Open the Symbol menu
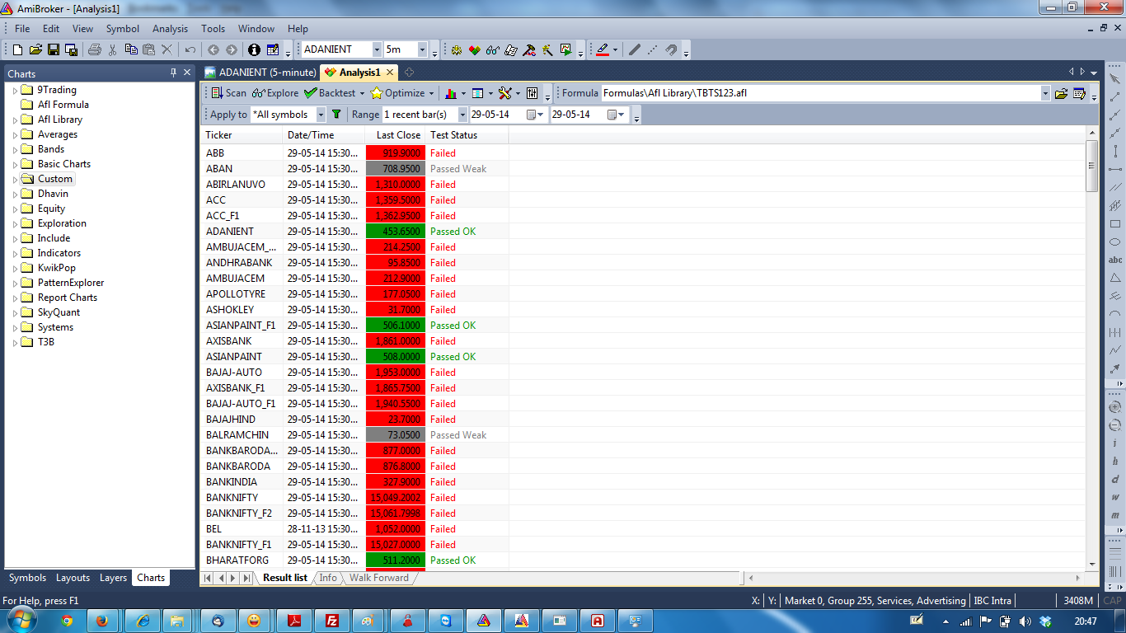This screenshot has height=633, width=1126. pyautogui.click(x=123, y=29)
